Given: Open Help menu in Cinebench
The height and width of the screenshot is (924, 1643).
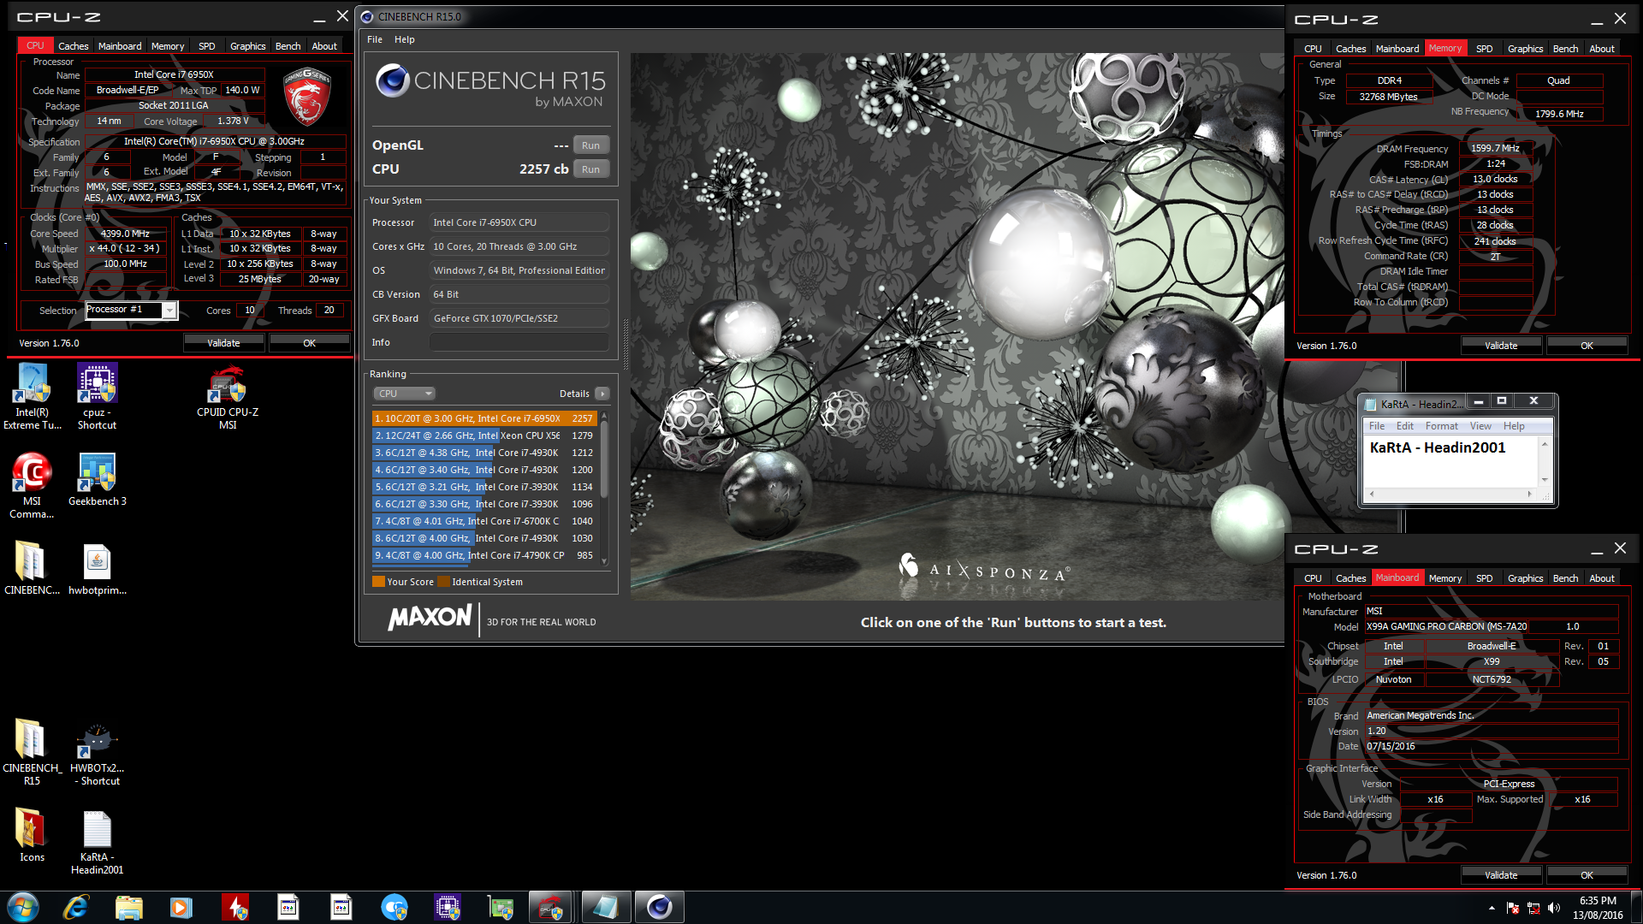Looking at the screenshot, I should point(405,39).
